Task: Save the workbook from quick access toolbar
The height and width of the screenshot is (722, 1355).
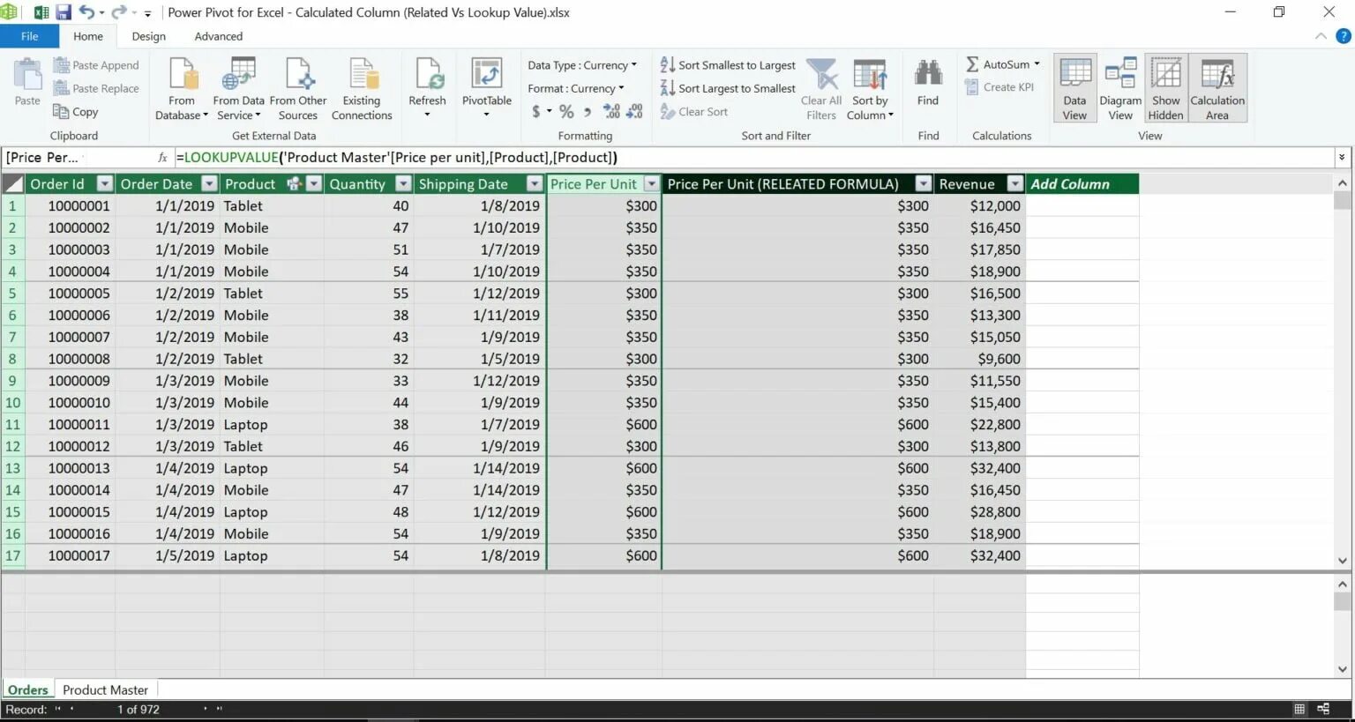Action: coord(64,12)
